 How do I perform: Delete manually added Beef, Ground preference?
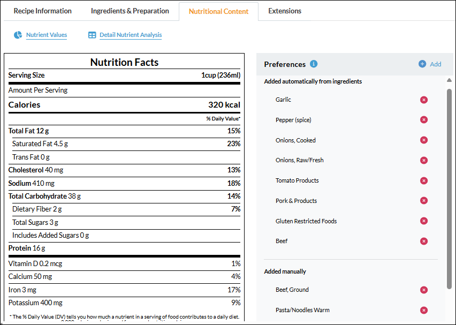(x=424, y=290)
